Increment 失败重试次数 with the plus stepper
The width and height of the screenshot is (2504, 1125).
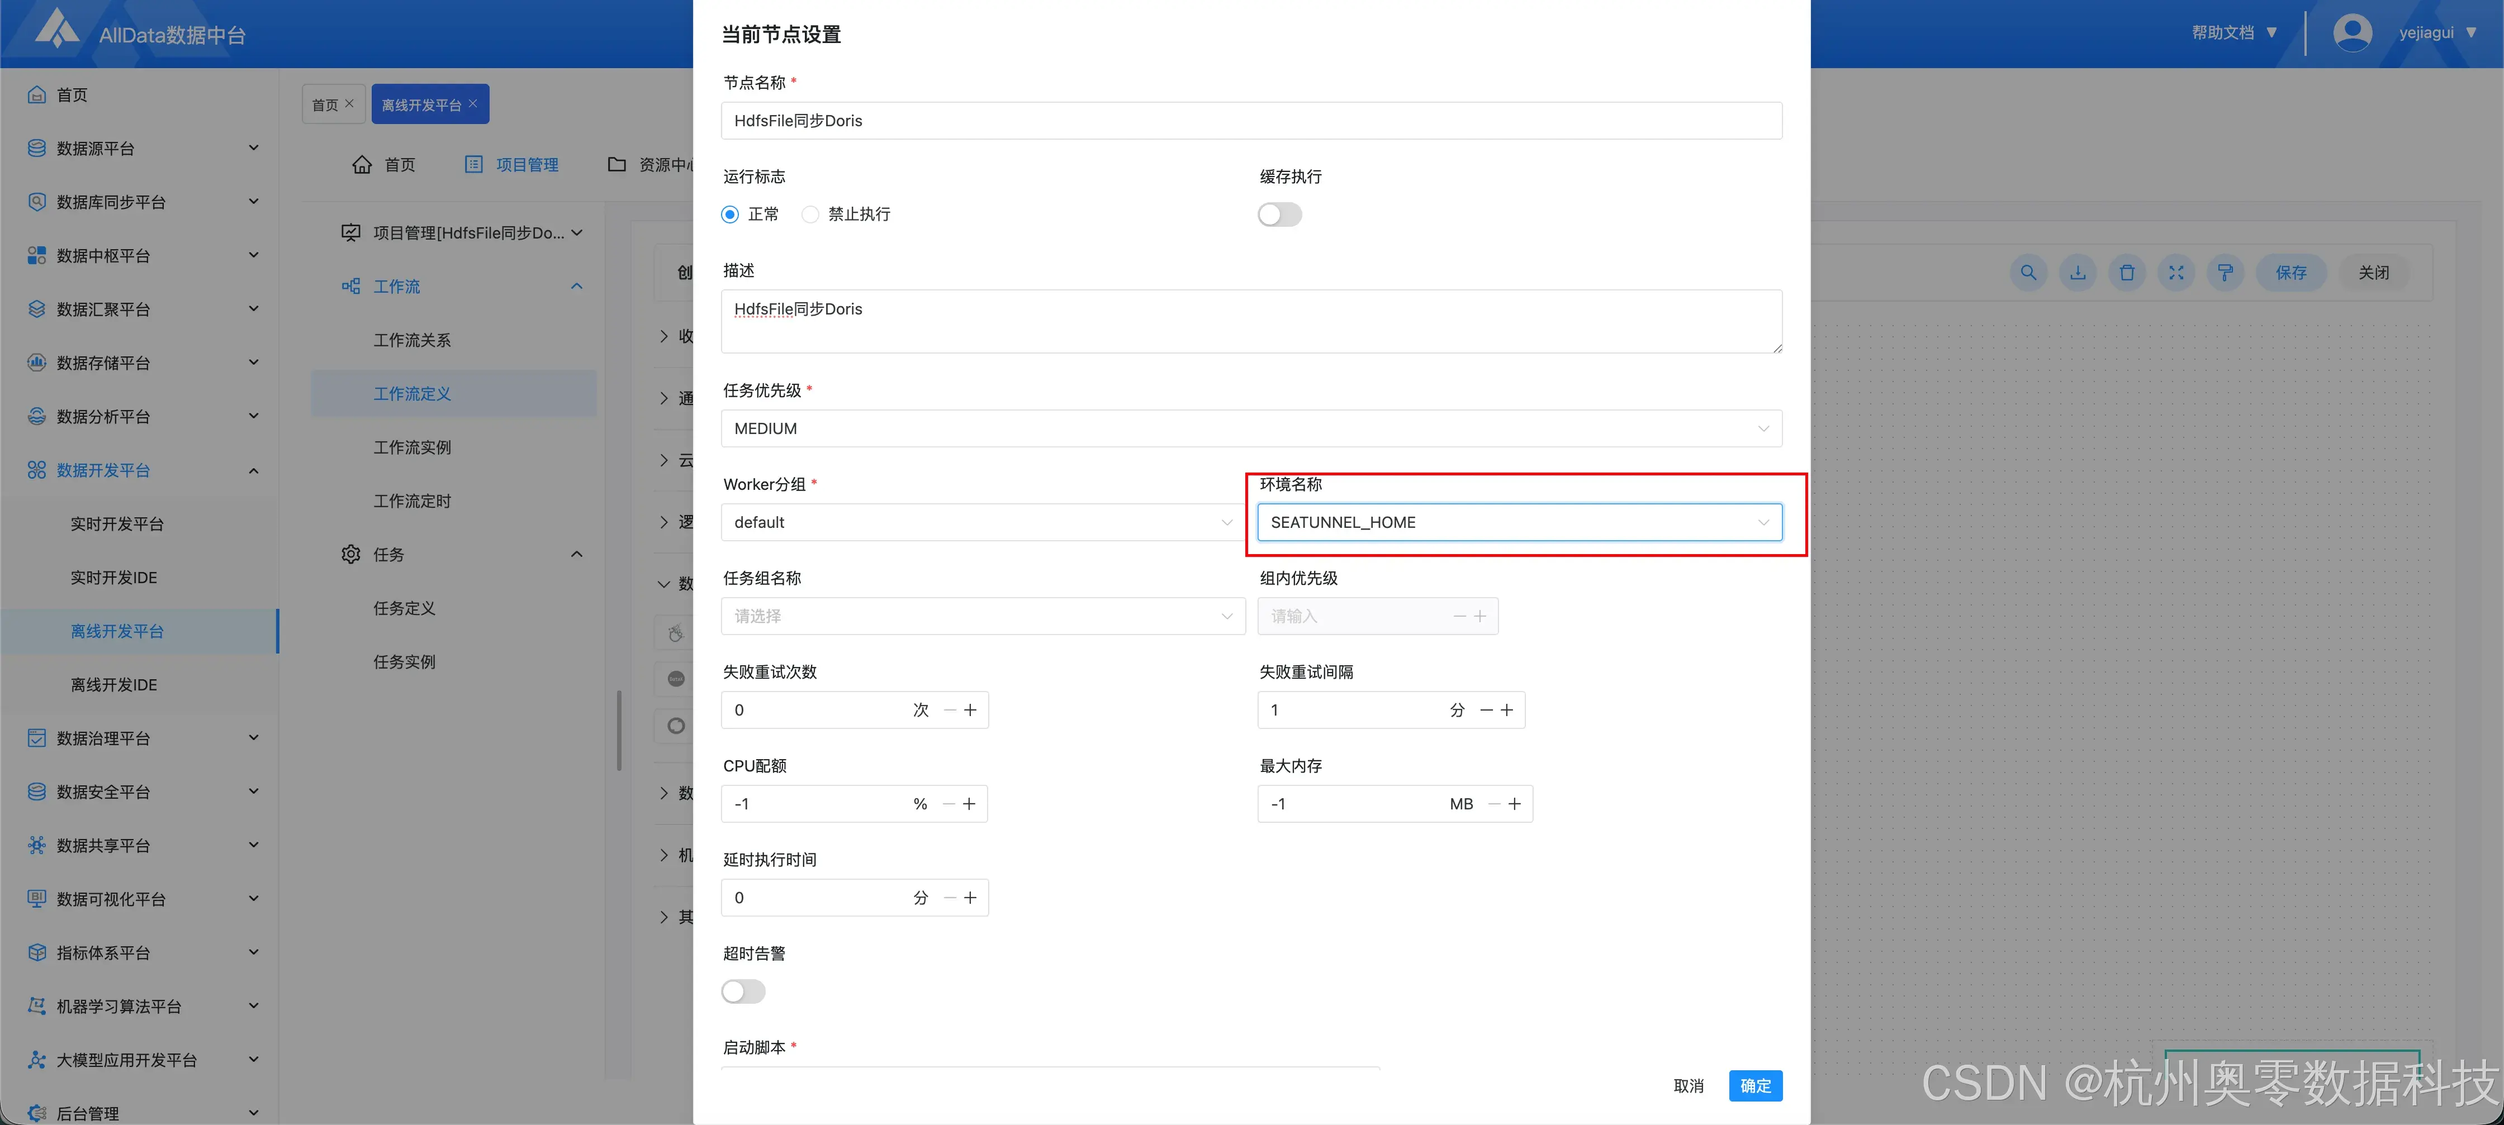pos(970,709)
